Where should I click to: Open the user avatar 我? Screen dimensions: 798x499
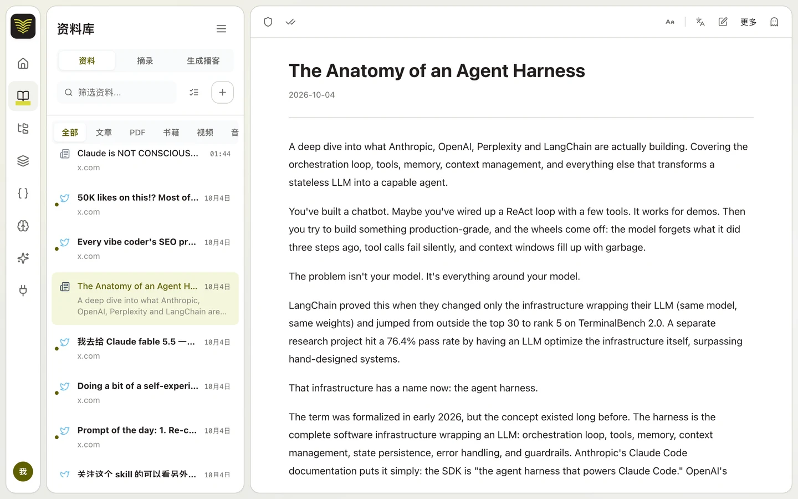click(x=23, y=472)
